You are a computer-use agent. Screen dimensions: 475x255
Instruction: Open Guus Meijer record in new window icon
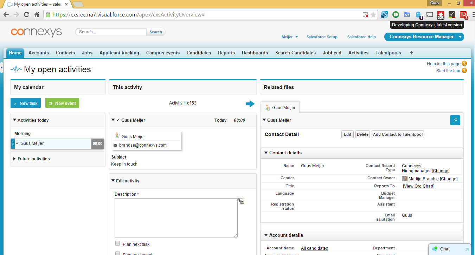coord(455,120)
